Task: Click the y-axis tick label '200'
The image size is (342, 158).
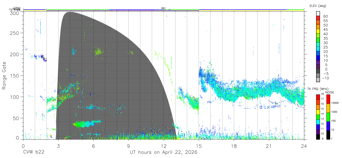Action: pyautogui.click(x=15, y=54)
